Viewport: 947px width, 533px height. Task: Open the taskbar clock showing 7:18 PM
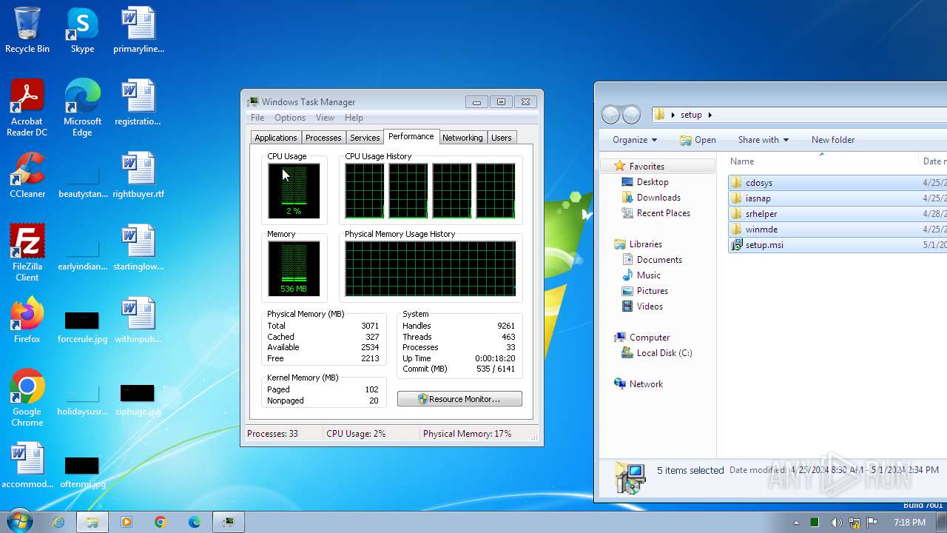(x=909, y=523)
